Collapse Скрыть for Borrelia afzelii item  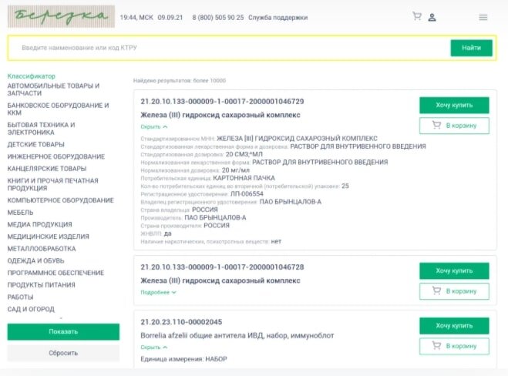154,347
